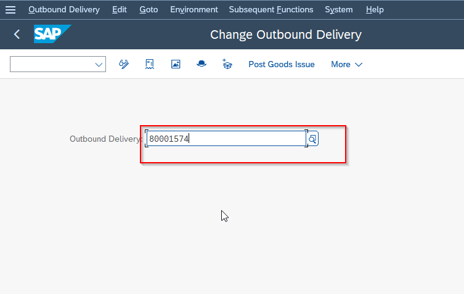Open the Environment menu

coord(194,10)
